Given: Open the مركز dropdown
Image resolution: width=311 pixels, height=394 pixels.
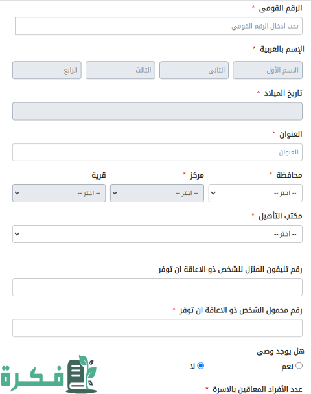Looking at the screenshot, I should 157,193.
